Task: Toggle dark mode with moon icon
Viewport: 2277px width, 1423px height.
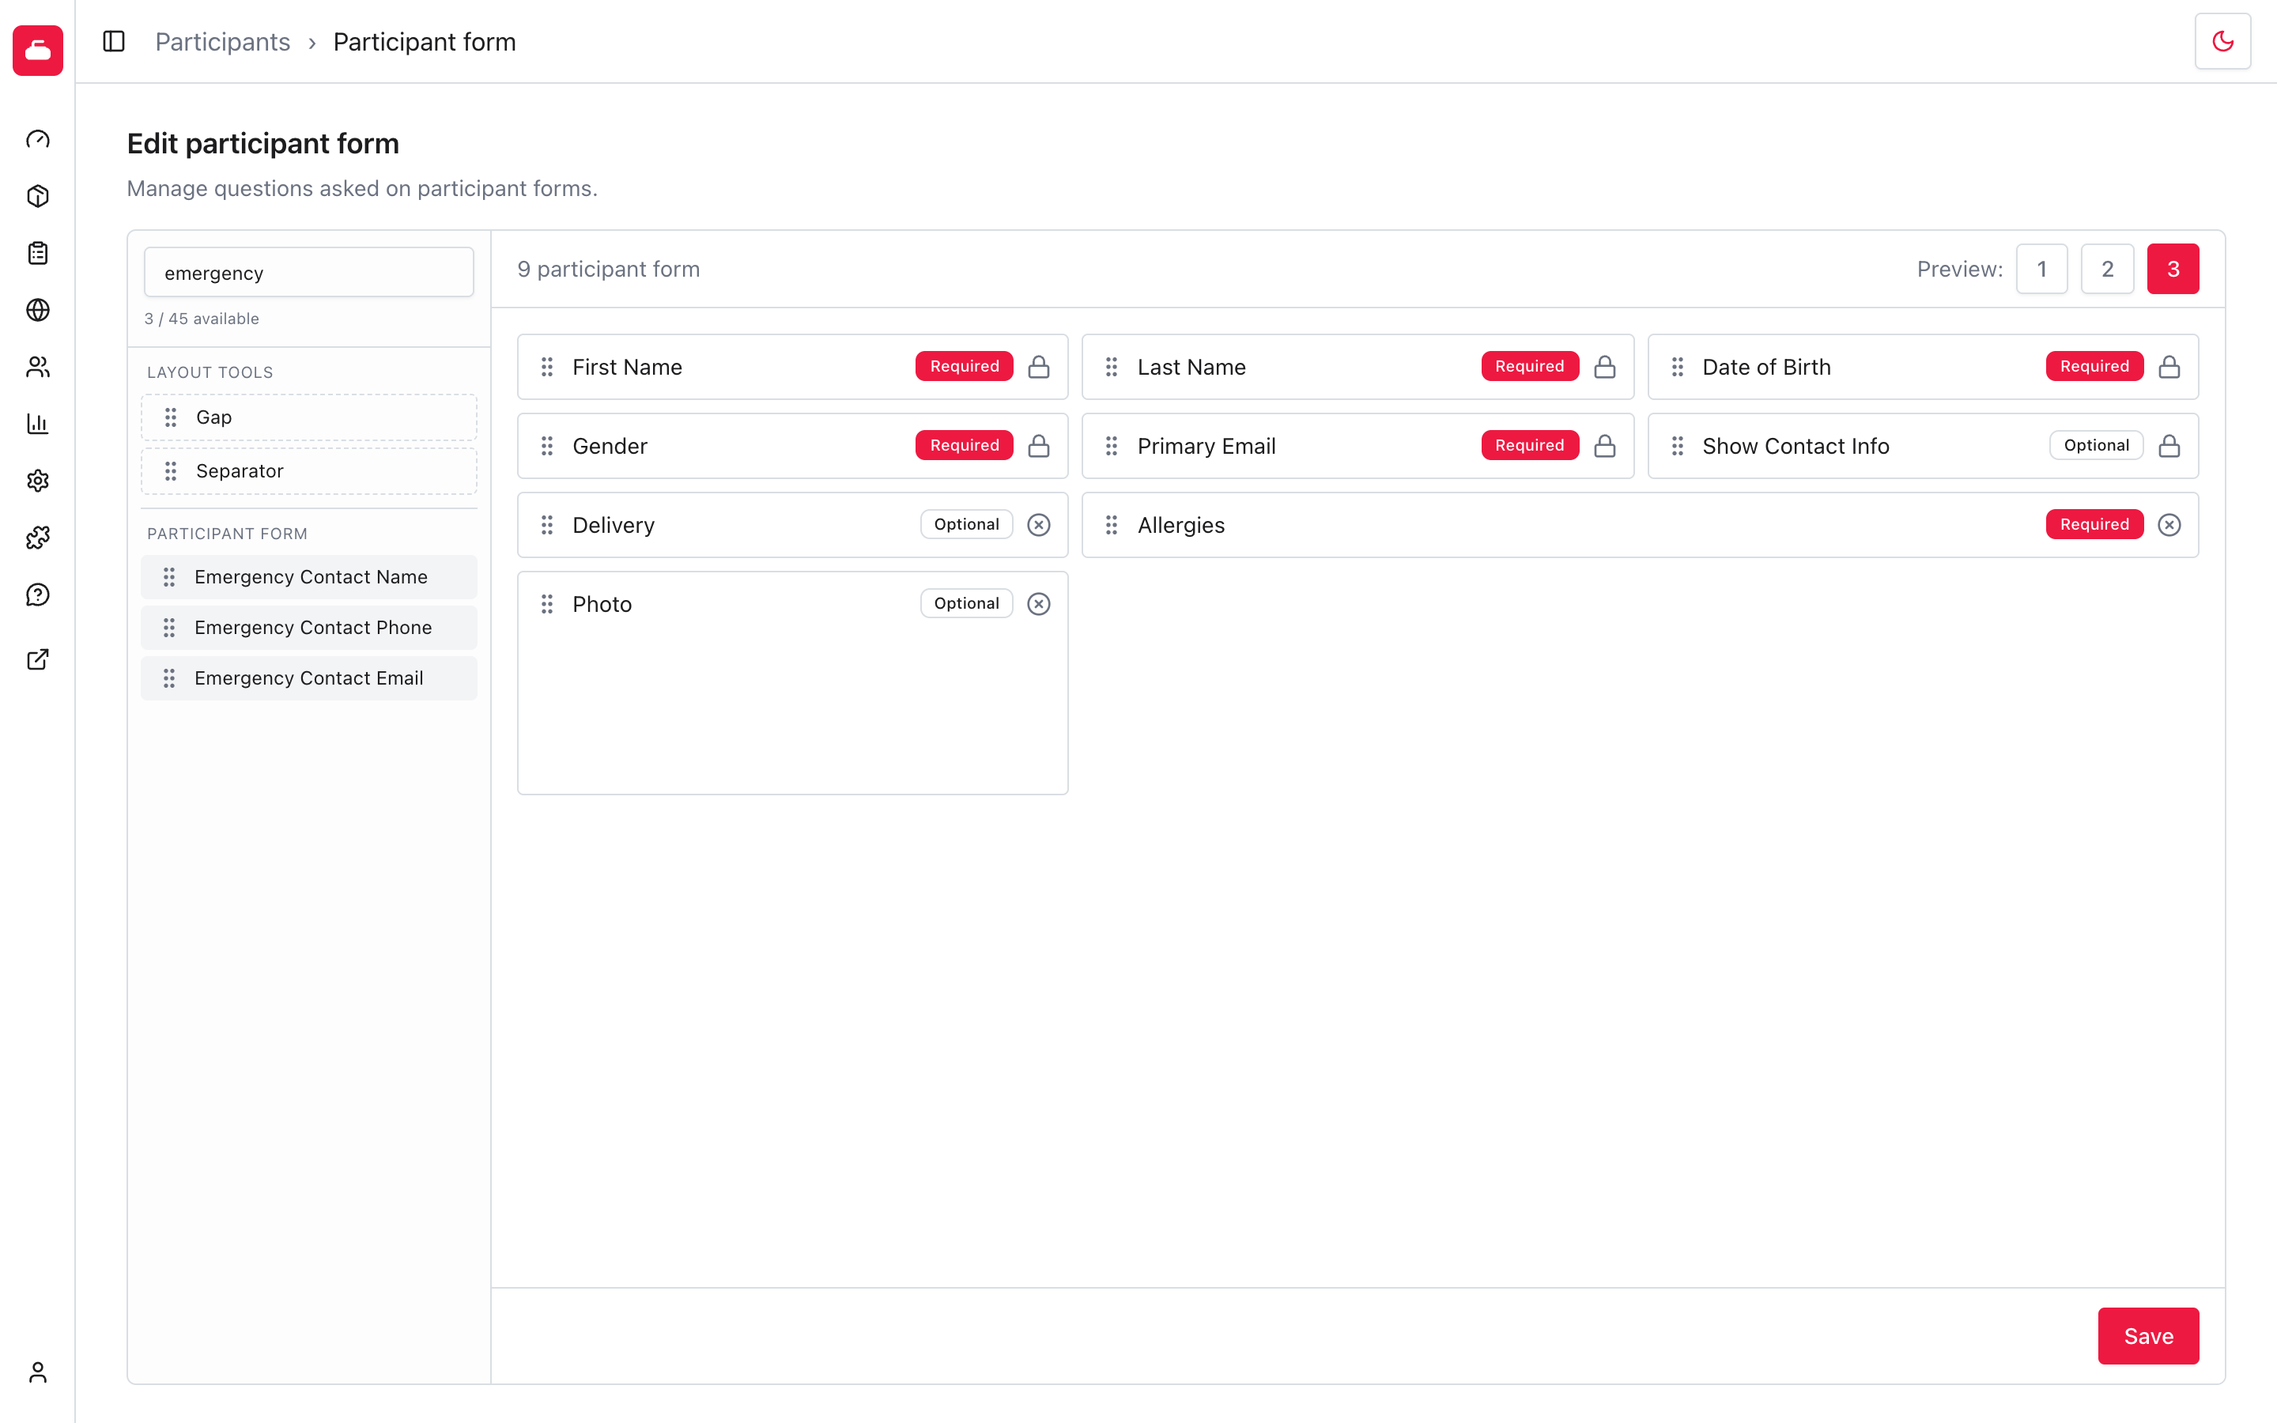Action: [x=2222, y=41]
